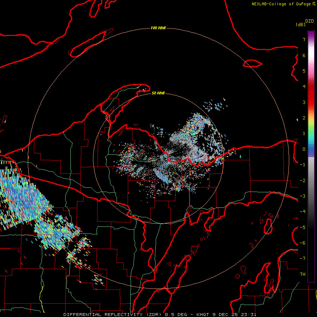Click the [dB] unit label

coord(301,25)
